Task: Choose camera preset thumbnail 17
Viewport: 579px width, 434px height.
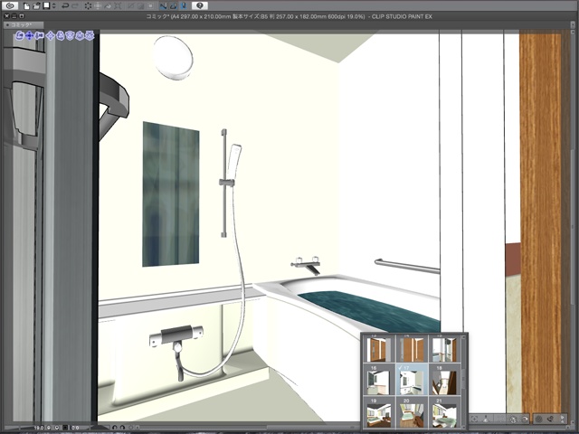Action: (x=412, y=380)
